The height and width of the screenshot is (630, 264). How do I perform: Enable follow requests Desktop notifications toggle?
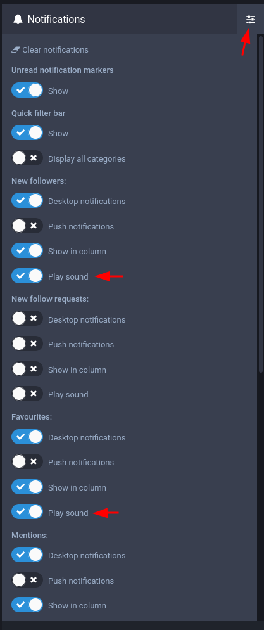click(x=27, y=319)
